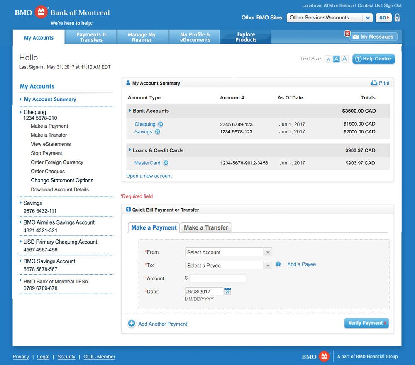This screenshot has height=365, width=415.
Task: Click the help icon next to MasterCard
Action: pyautogui.click(x=166, y=163)
